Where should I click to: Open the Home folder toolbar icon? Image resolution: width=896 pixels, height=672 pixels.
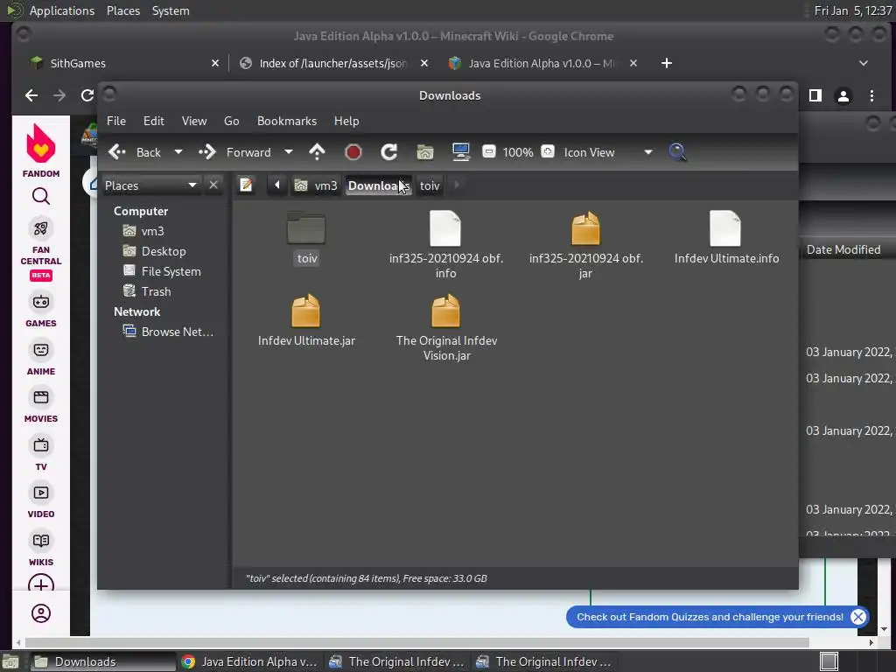pos(425,152)
